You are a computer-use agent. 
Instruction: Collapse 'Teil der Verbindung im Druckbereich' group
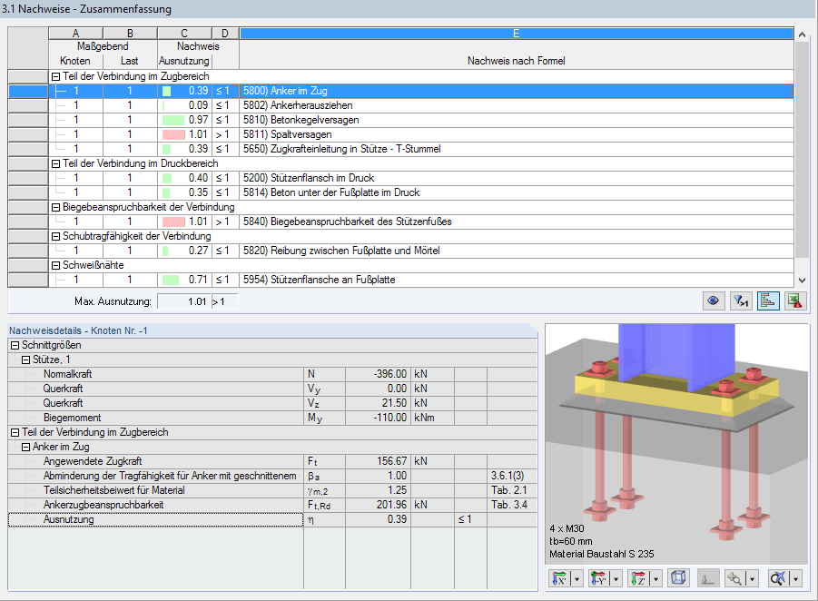[x=56, y=163]
